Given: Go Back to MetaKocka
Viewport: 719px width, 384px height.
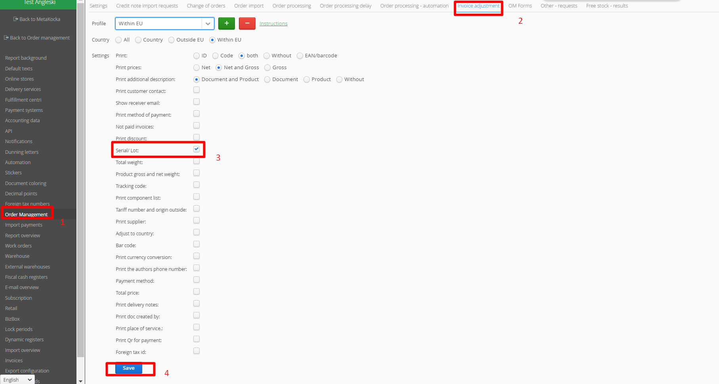Looking at the screenshot, I should (x=37, y=19).
